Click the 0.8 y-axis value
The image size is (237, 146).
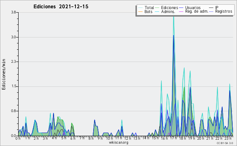coord(13,111)
